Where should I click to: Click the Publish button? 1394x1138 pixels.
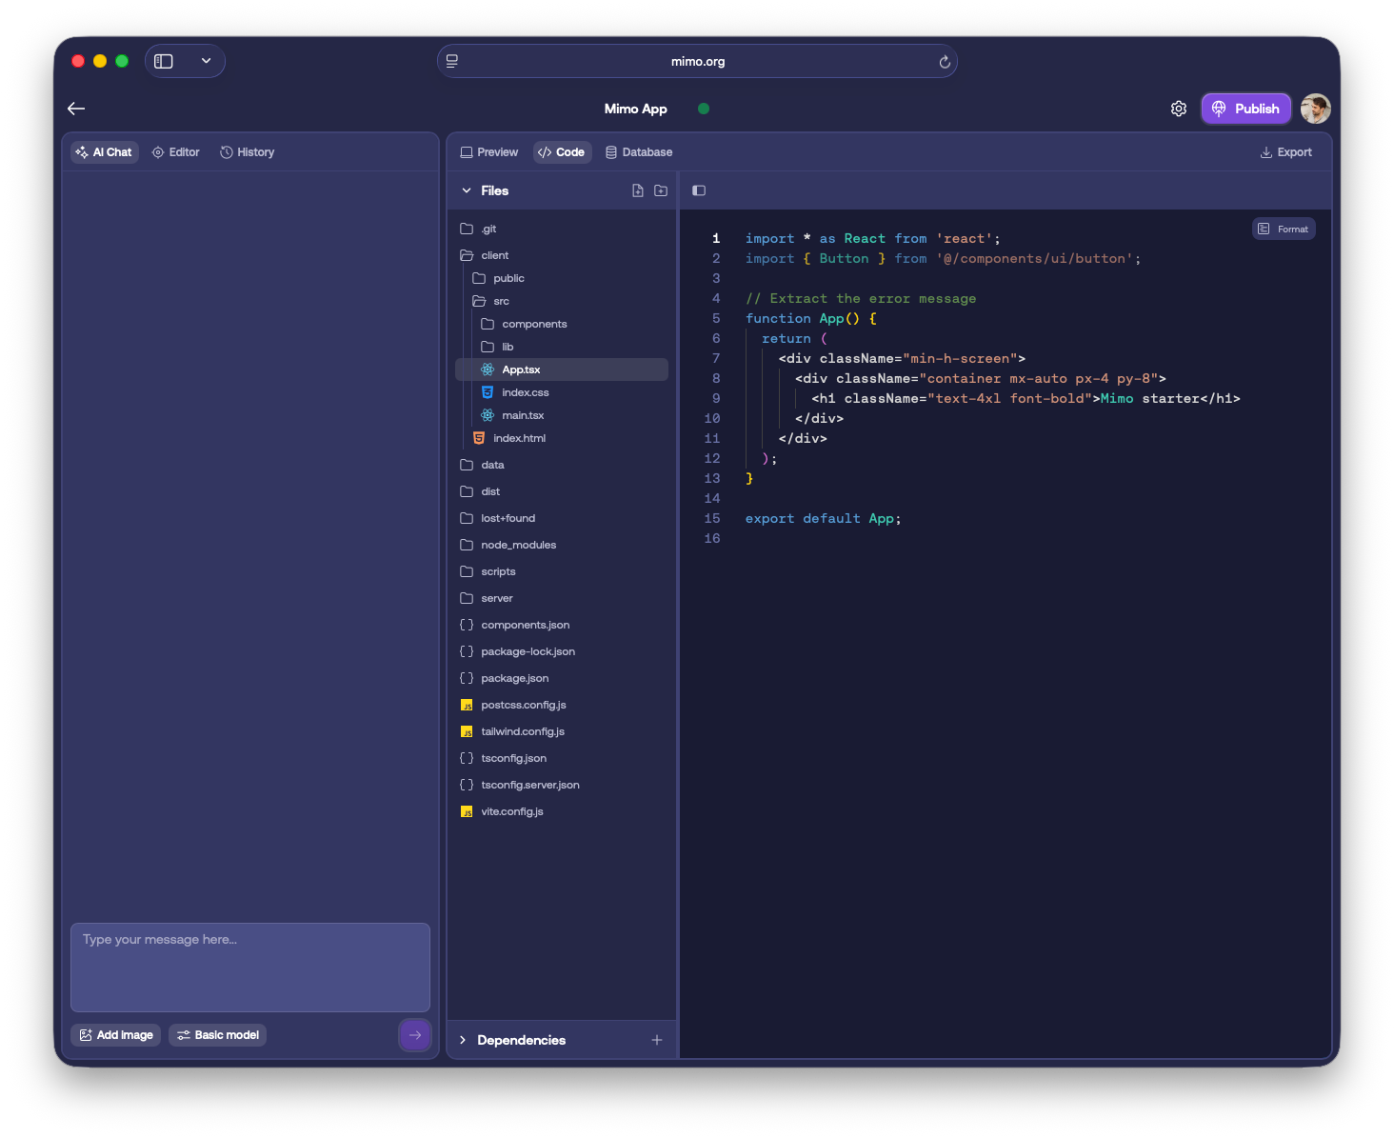(x=1245, y=109)
